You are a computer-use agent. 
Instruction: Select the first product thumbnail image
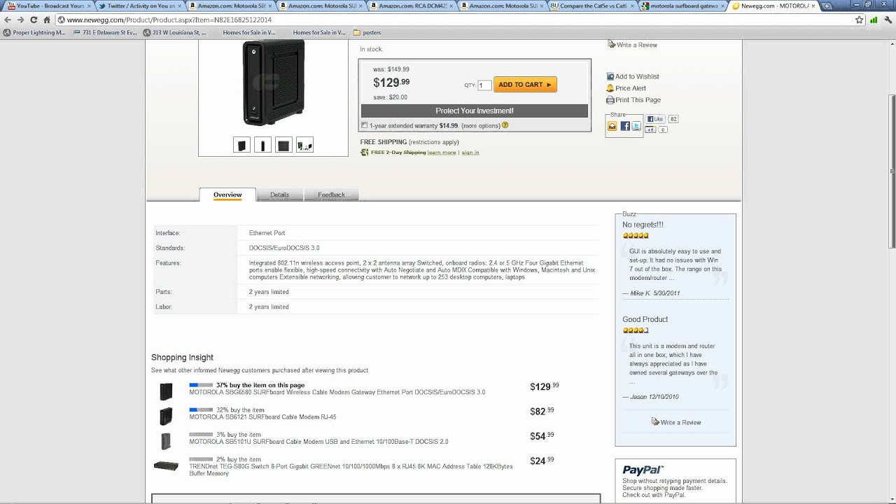point(241,145)
